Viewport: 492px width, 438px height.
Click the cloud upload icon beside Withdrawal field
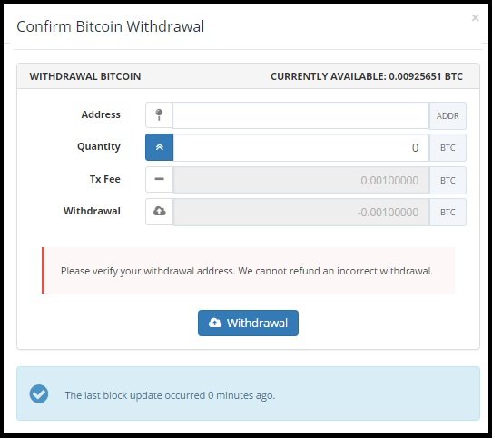159,212
